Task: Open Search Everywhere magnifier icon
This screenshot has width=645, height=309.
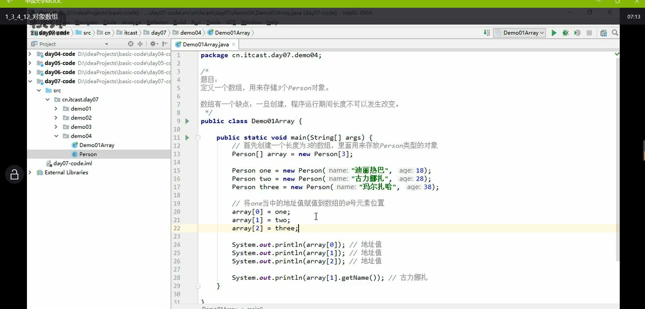Action: 615,33
